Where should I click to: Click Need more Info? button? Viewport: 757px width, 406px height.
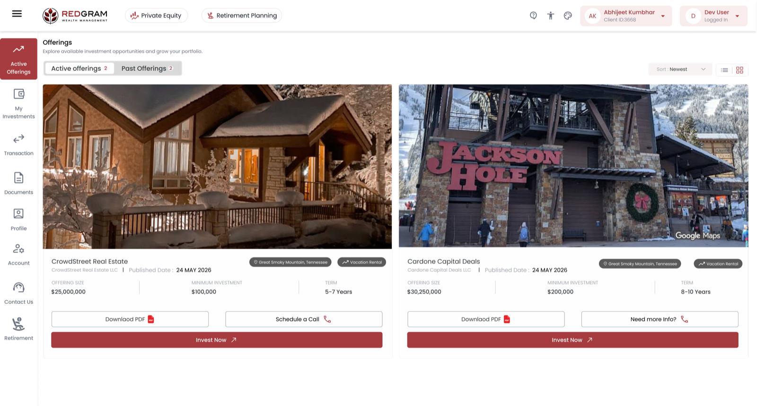pos(660,319)
